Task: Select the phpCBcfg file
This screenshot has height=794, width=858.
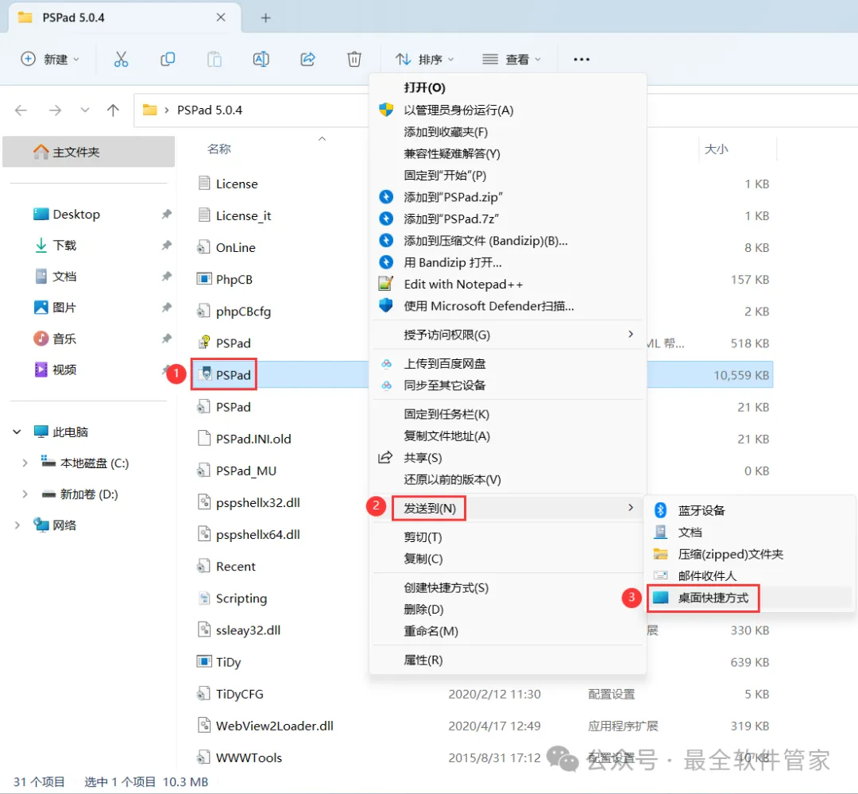Action: (243, 312)
